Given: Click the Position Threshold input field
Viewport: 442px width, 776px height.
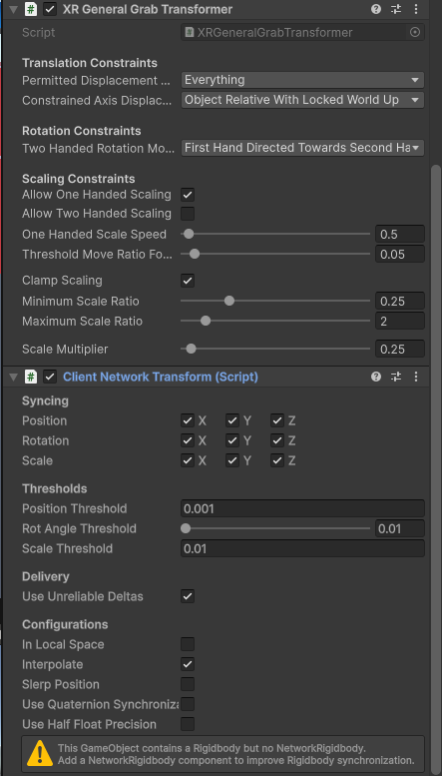Looking at the screenshot, I should (302, 508).
